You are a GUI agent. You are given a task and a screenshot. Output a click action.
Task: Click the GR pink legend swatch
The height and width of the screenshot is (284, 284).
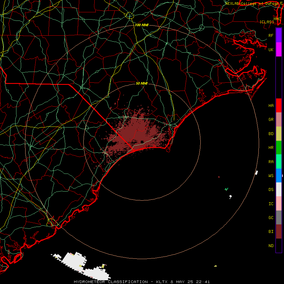pos(279,120)
